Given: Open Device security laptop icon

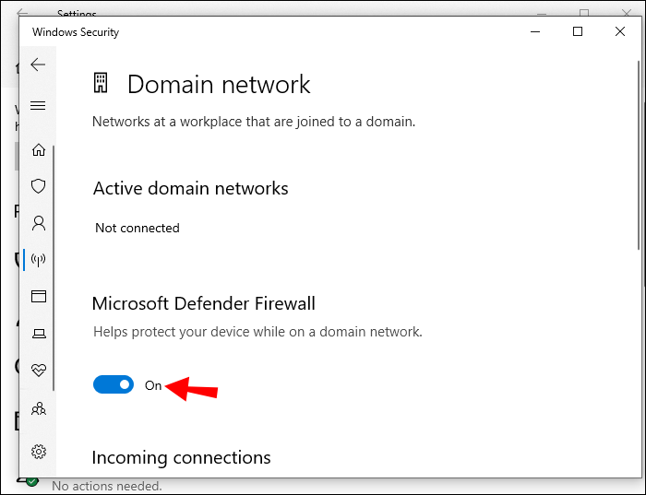Looking at the screenshot, I should click(x=38, y=333).
